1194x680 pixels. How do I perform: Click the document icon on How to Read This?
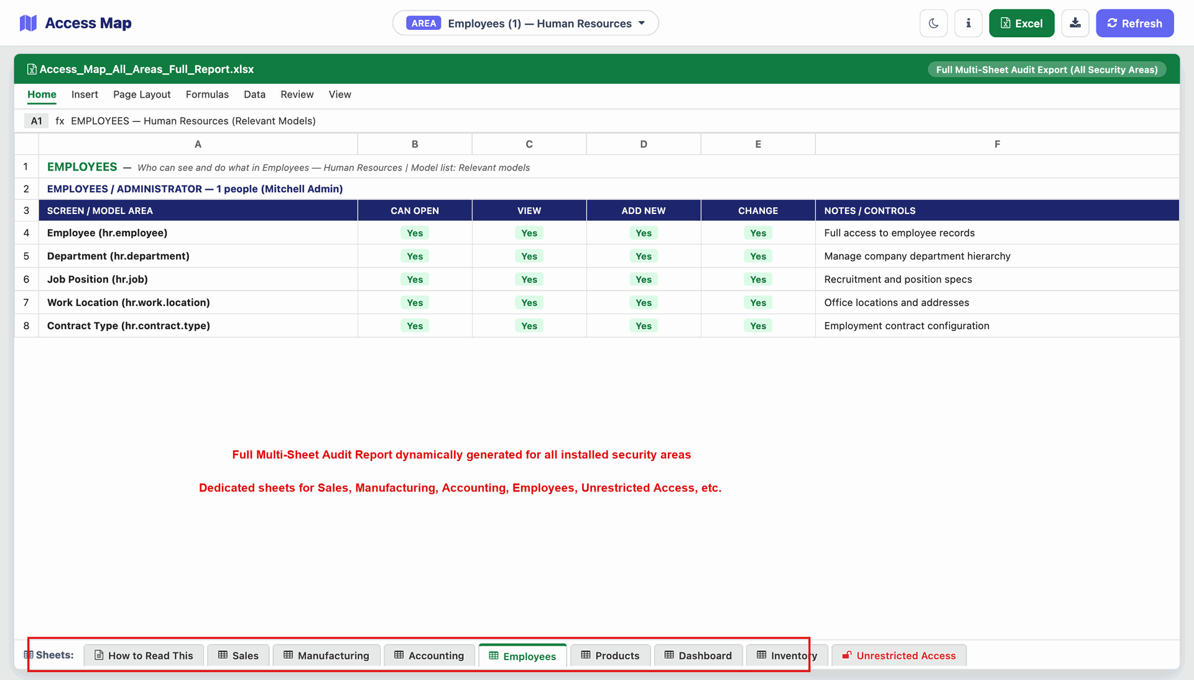click(x=99, y=655)
